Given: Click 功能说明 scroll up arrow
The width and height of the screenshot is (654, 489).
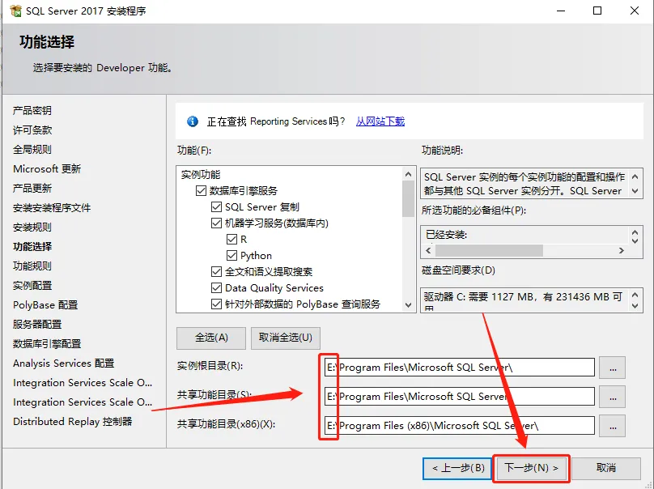Looking at the screenshot, I should [x=635, y=177].
